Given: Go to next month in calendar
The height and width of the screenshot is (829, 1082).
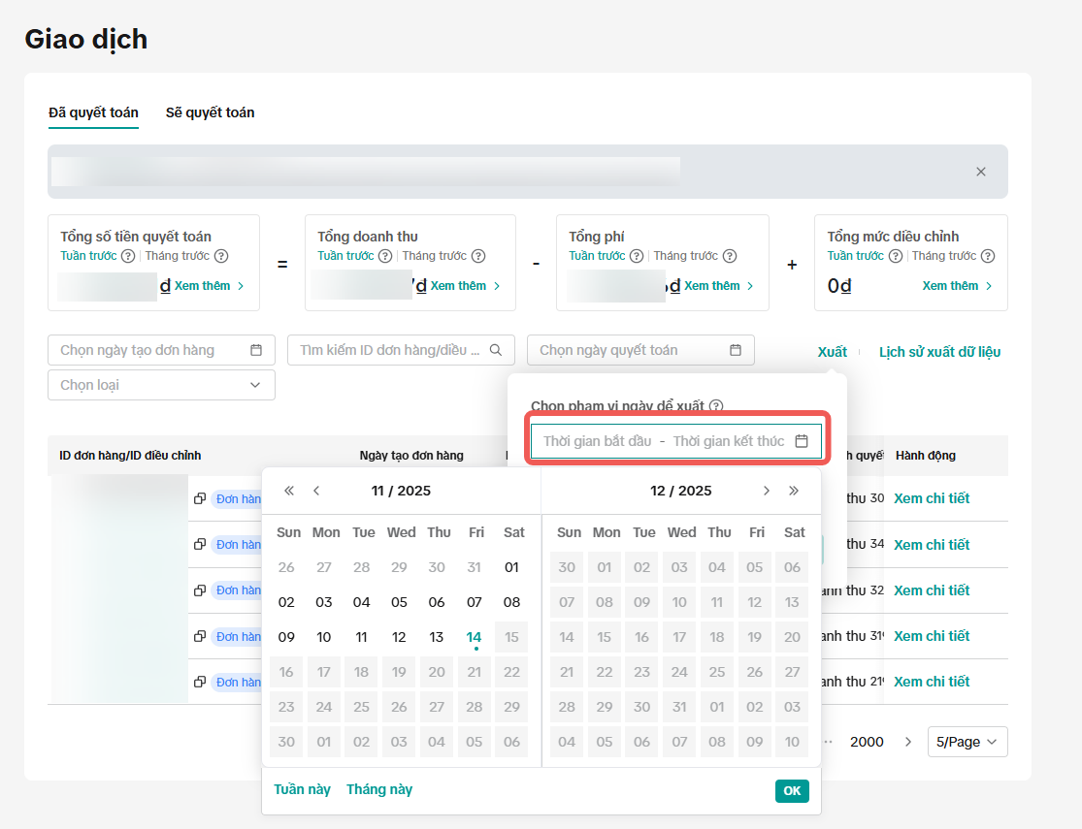Looking at the screenshot, I should [x=767, y=491].
